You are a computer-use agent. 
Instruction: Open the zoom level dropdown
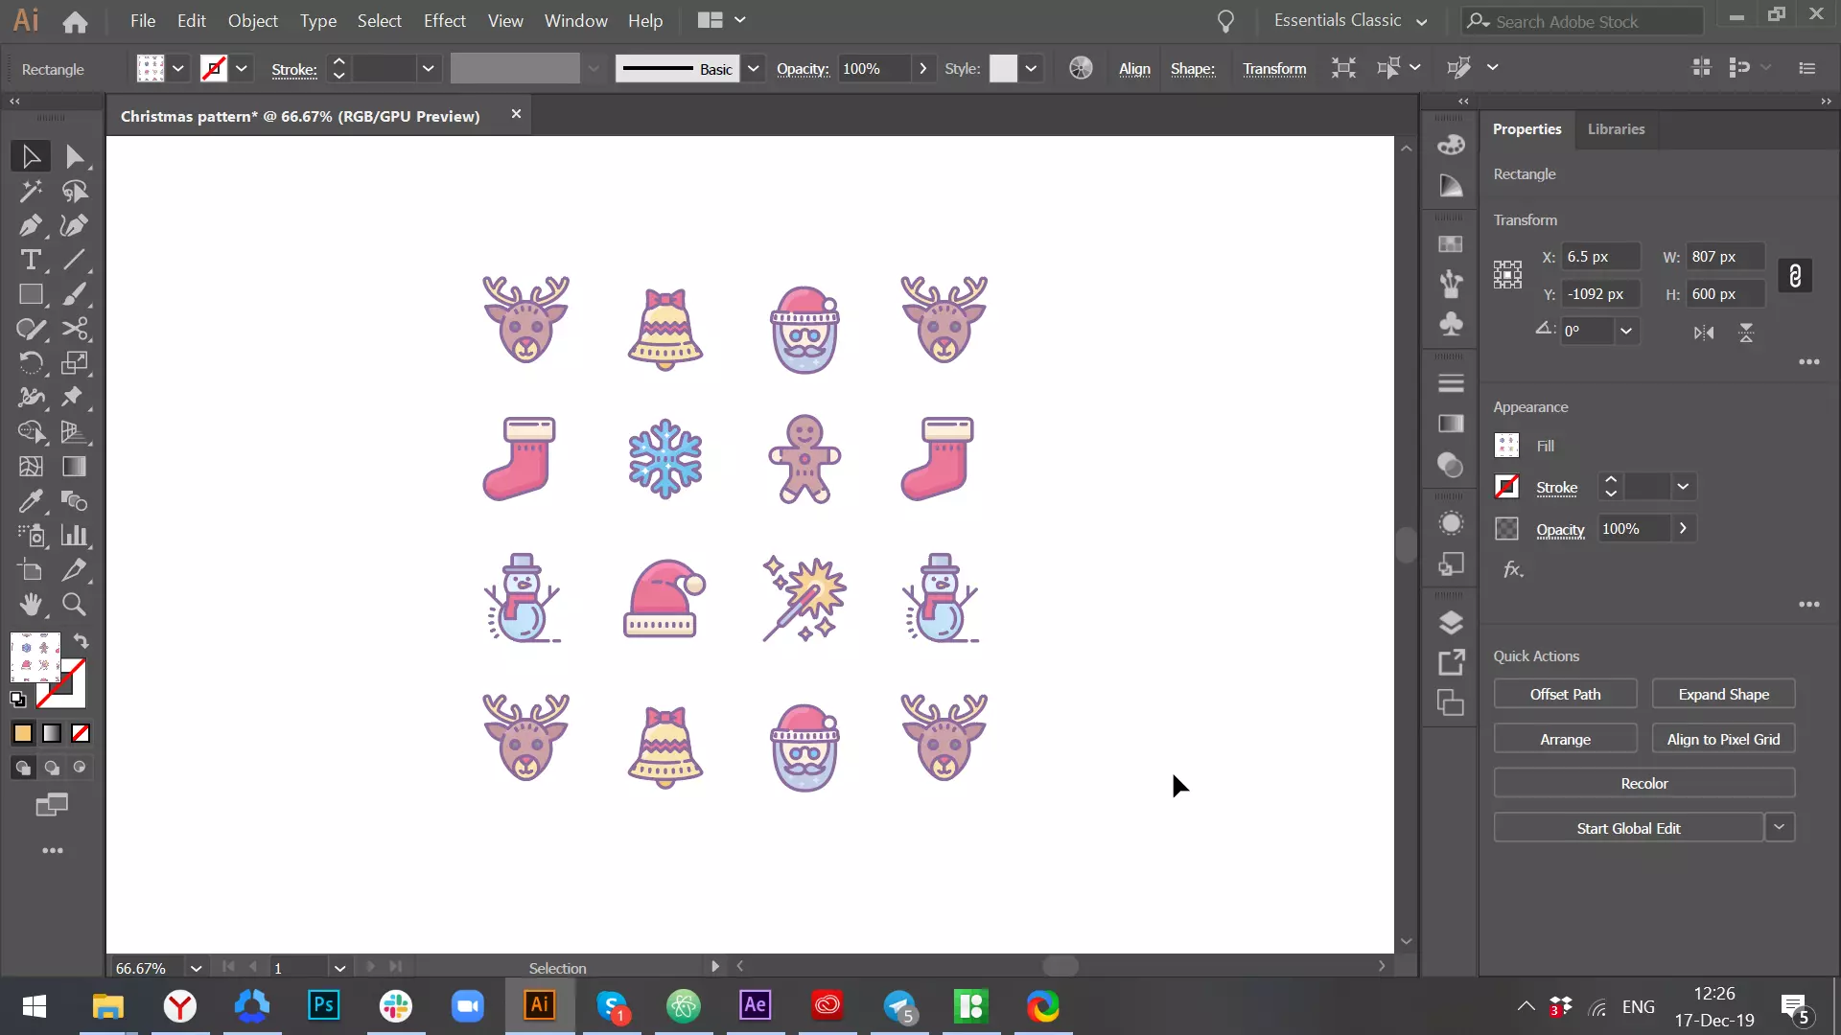tap(196, 968)
